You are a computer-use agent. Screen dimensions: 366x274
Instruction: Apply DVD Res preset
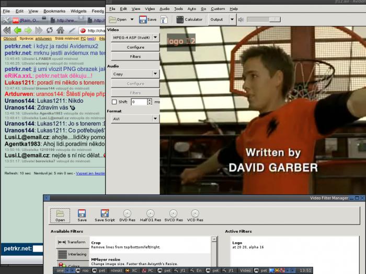[127, 216]
